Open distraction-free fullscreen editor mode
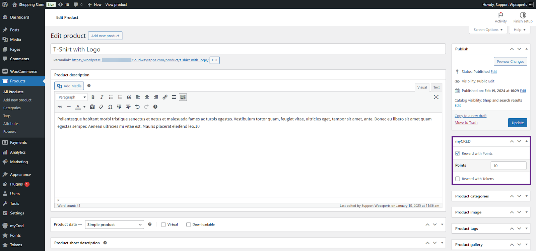 point(436,97)
